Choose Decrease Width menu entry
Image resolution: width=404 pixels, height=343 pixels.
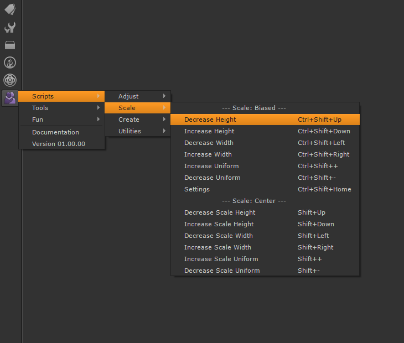click(x=265, y=142)
